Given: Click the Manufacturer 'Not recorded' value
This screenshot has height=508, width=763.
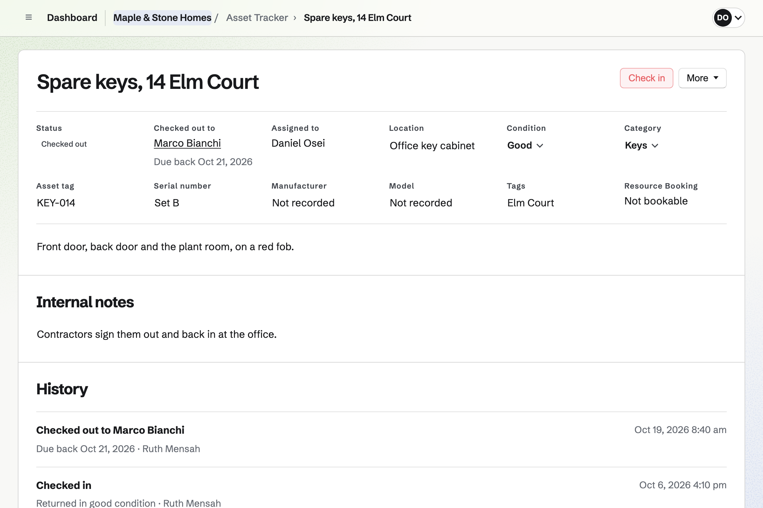Looking at the screenshot, I should coord(303,203).
